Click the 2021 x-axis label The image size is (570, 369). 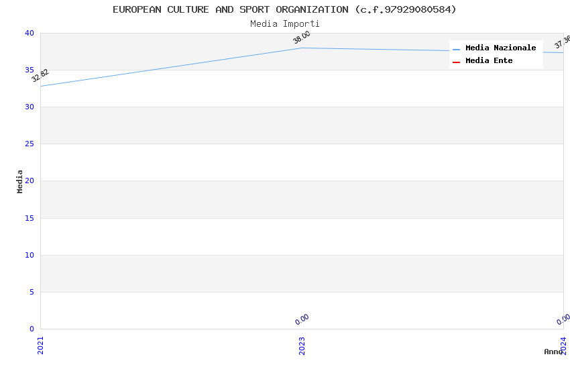pos(40,346)
